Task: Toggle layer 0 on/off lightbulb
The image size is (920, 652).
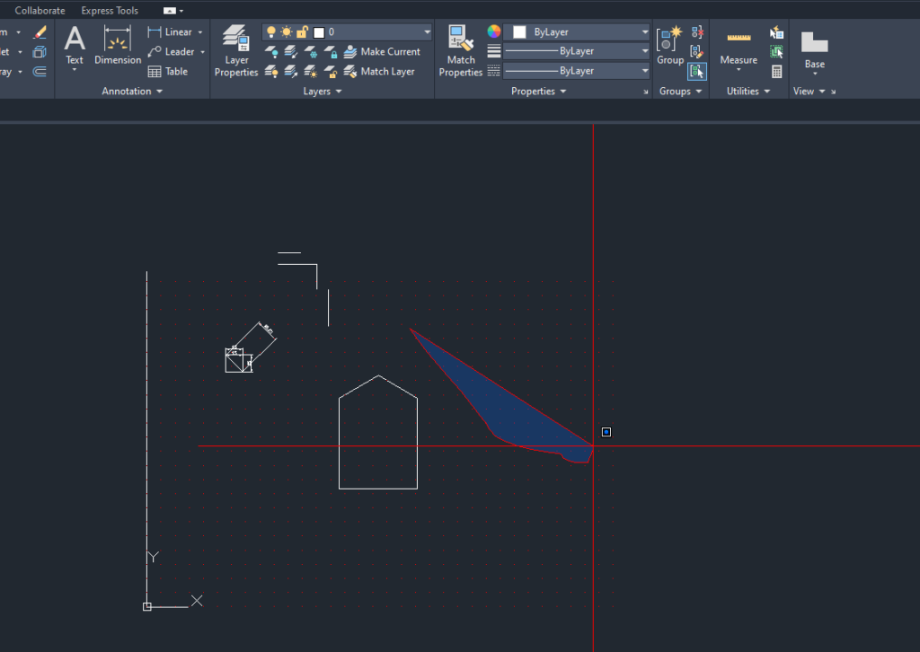Action: 270,31
